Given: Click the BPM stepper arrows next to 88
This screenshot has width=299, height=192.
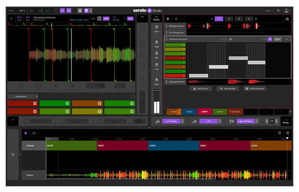Looking at the screenshot, I should pyautogui.click(x=24, y=11).
